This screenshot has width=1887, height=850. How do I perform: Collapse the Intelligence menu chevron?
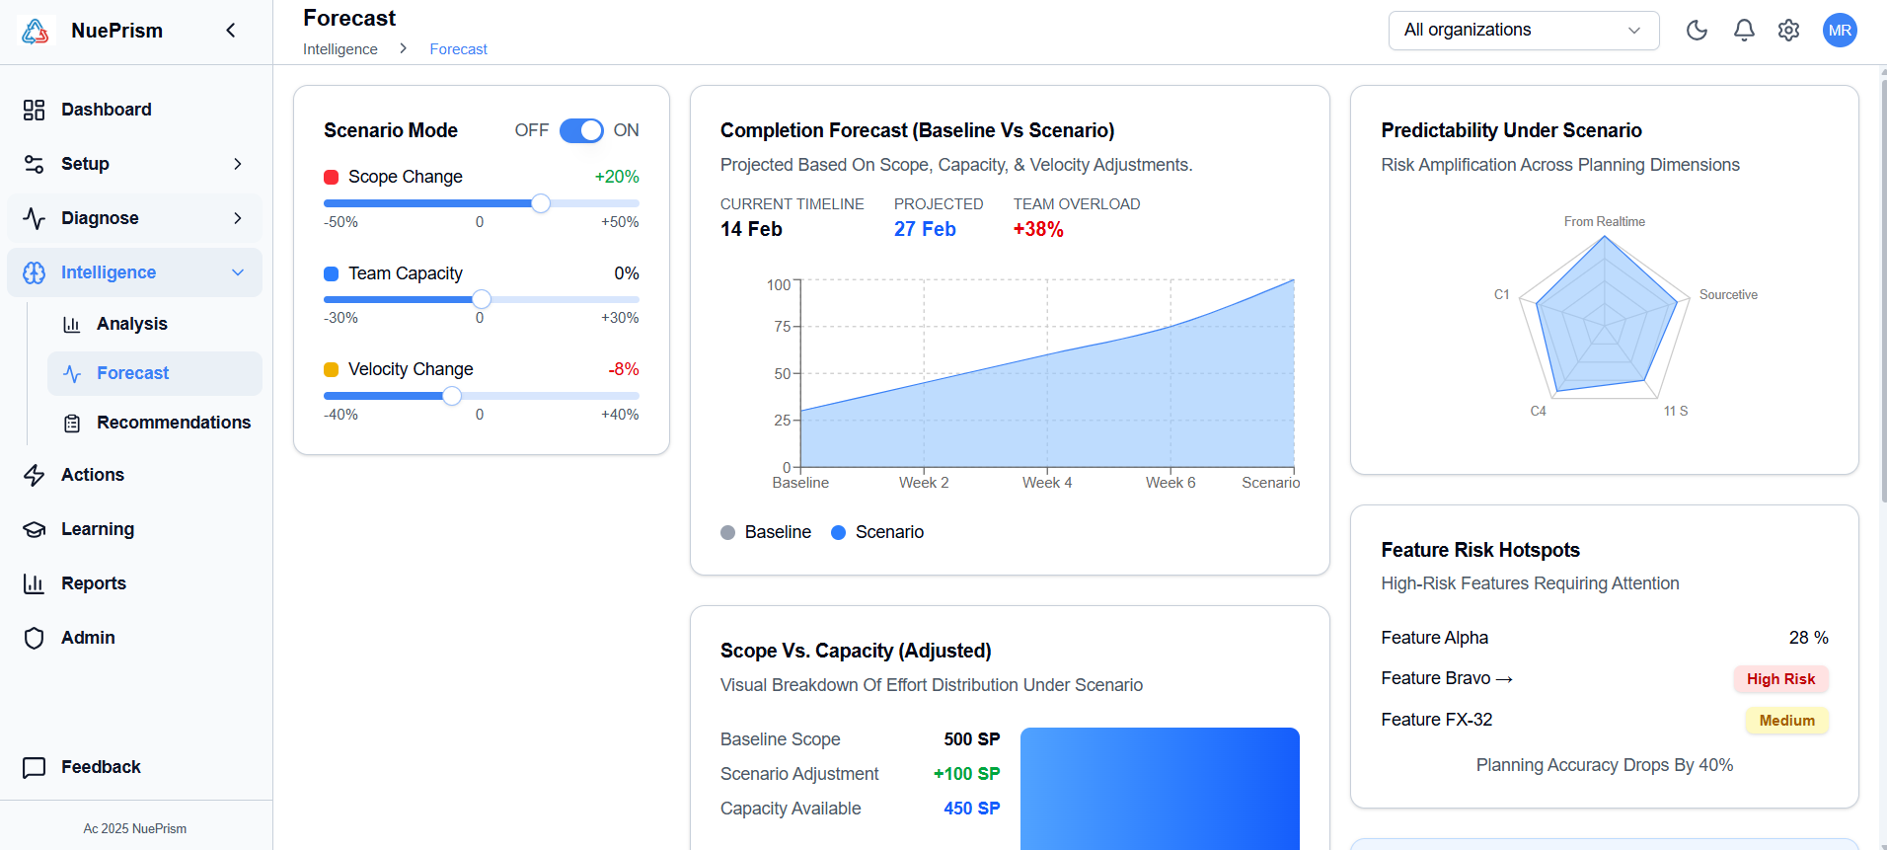[238, 272]
